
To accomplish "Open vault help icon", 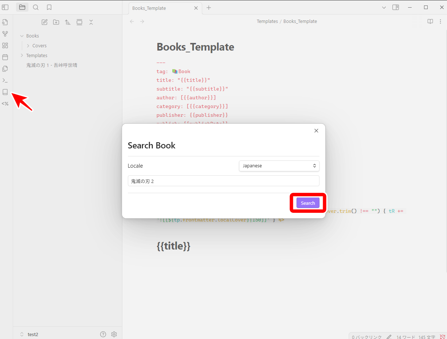I will pos(103,334).
